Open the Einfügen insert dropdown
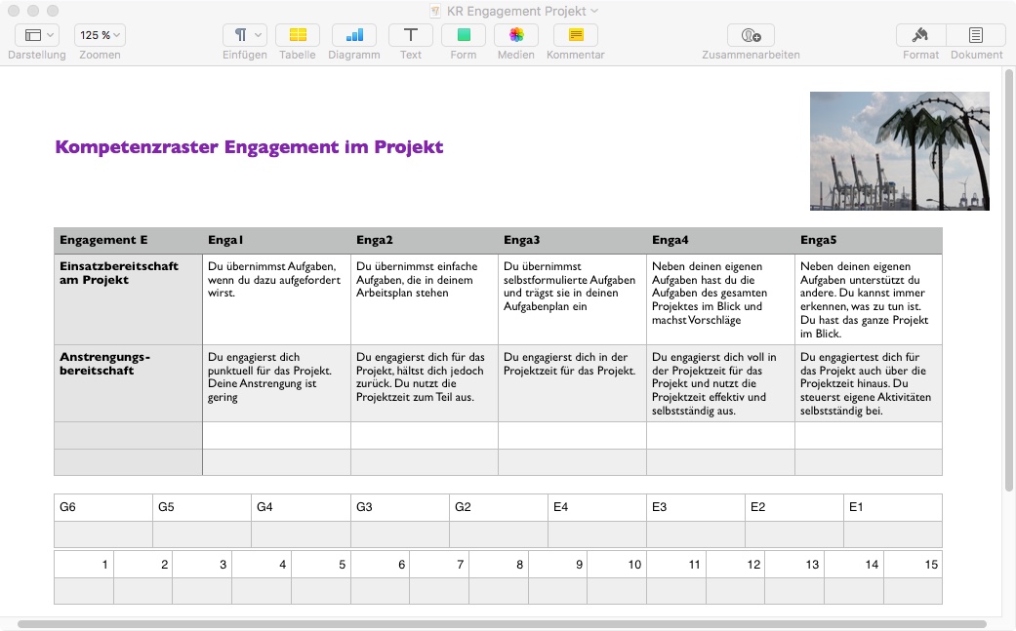The width and height of the screenshot is (1016, 631). point(245,35)
